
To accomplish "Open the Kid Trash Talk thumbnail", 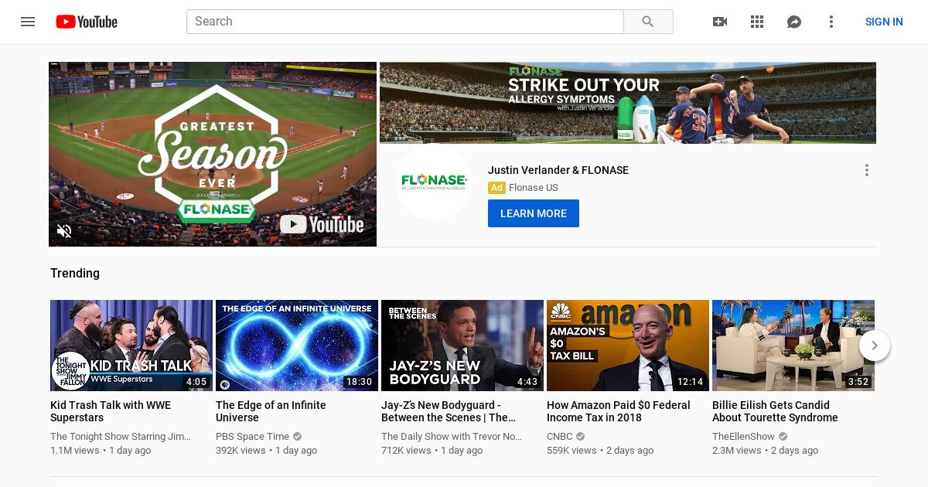I will tap(131, 346).
